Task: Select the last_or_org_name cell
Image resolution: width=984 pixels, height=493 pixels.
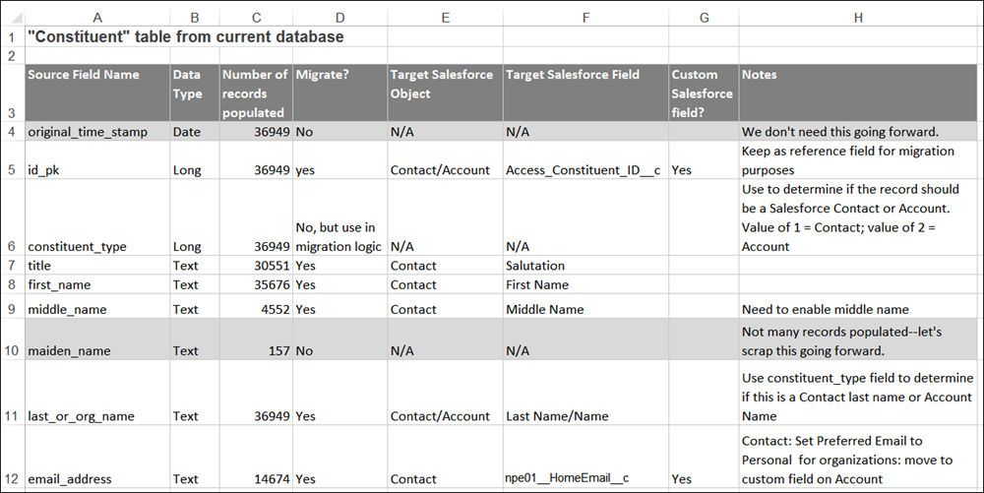Action: point(97,393)
